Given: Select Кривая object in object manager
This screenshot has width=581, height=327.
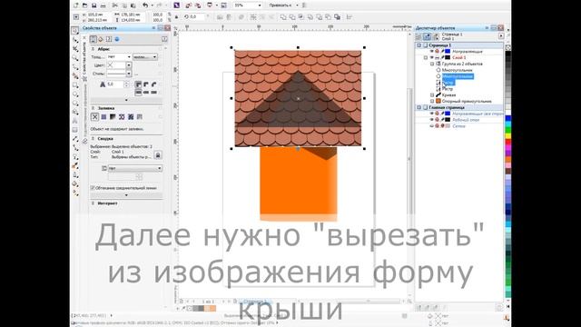Looking at the screenshot, I should 448,94.
